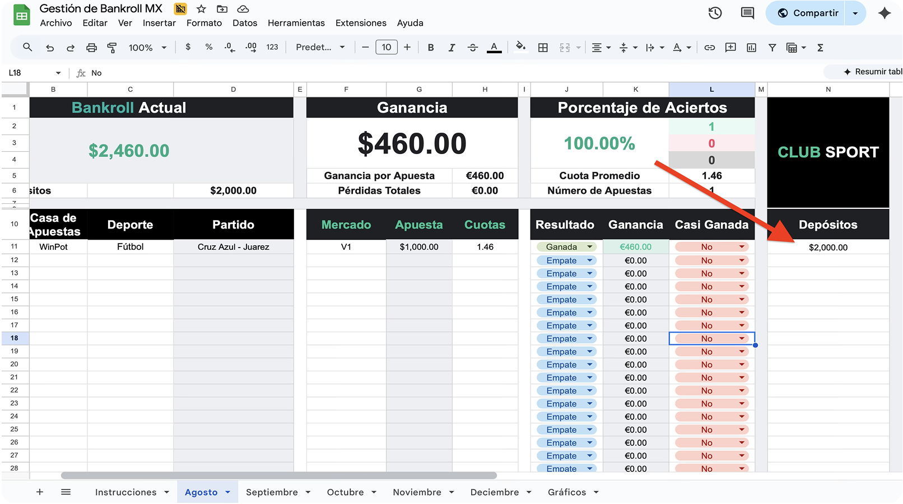Click the print icon in toolbar

[x=91, y=48]
